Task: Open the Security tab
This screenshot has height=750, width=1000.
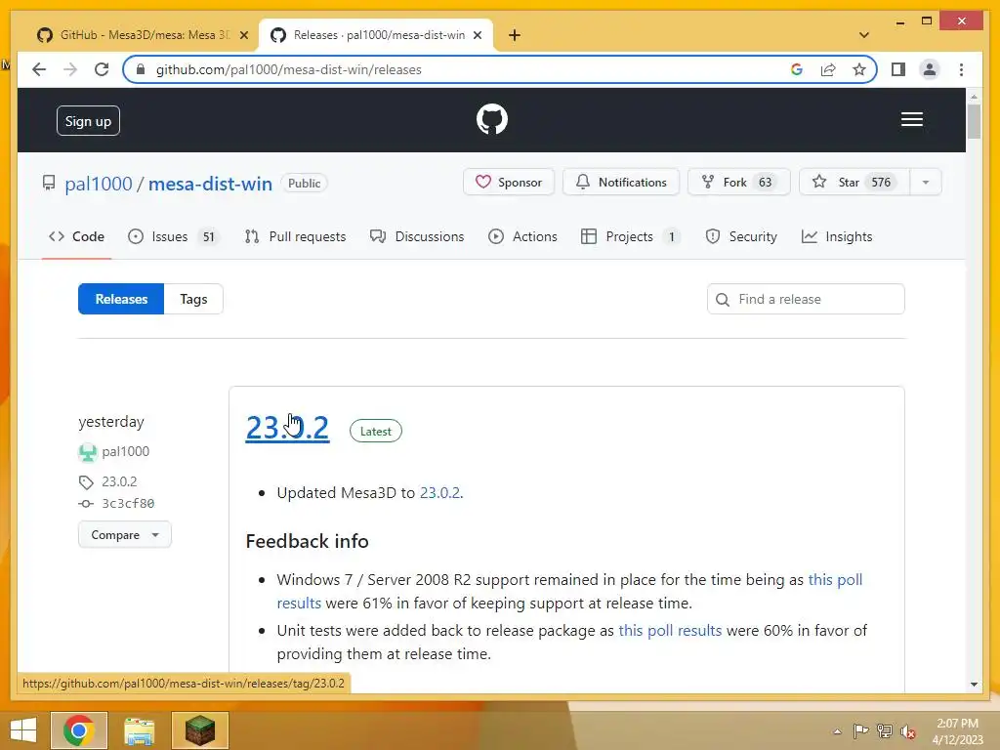Action: [741, 236]
